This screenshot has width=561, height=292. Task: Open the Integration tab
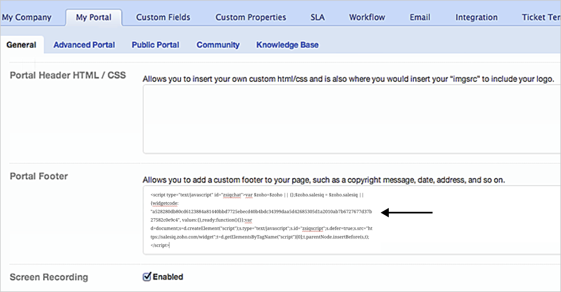476,17
